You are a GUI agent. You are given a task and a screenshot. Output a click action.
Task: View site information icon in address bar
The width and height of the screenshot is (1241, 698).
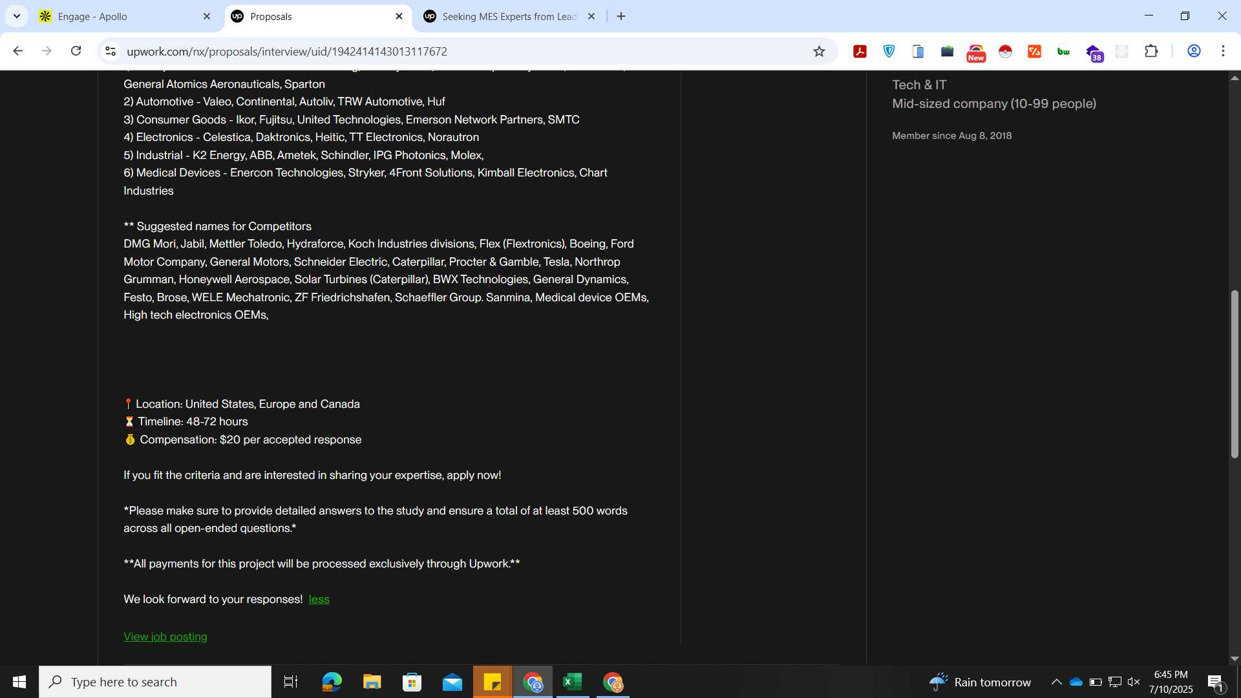(x=111, y=51)
